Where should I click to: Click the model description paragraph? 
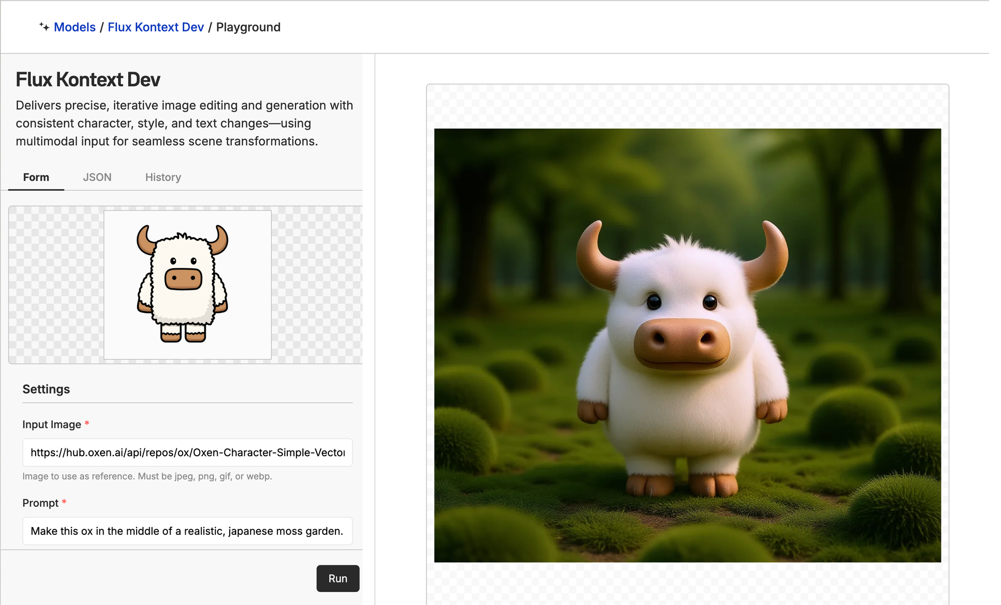pos(184,123)
